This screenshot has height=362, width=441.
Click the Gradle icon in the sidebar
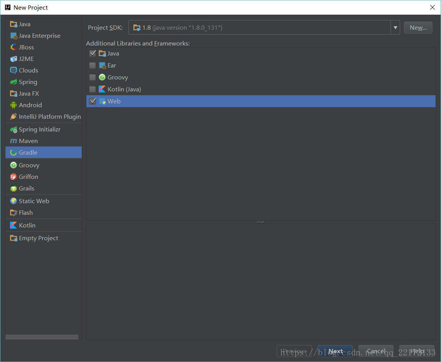point(14,152)
